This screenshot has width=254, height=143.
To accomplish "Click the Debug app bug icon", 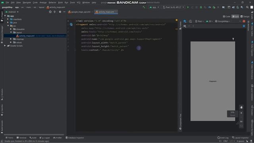I will pyautogui.click(x=201, y=7).
